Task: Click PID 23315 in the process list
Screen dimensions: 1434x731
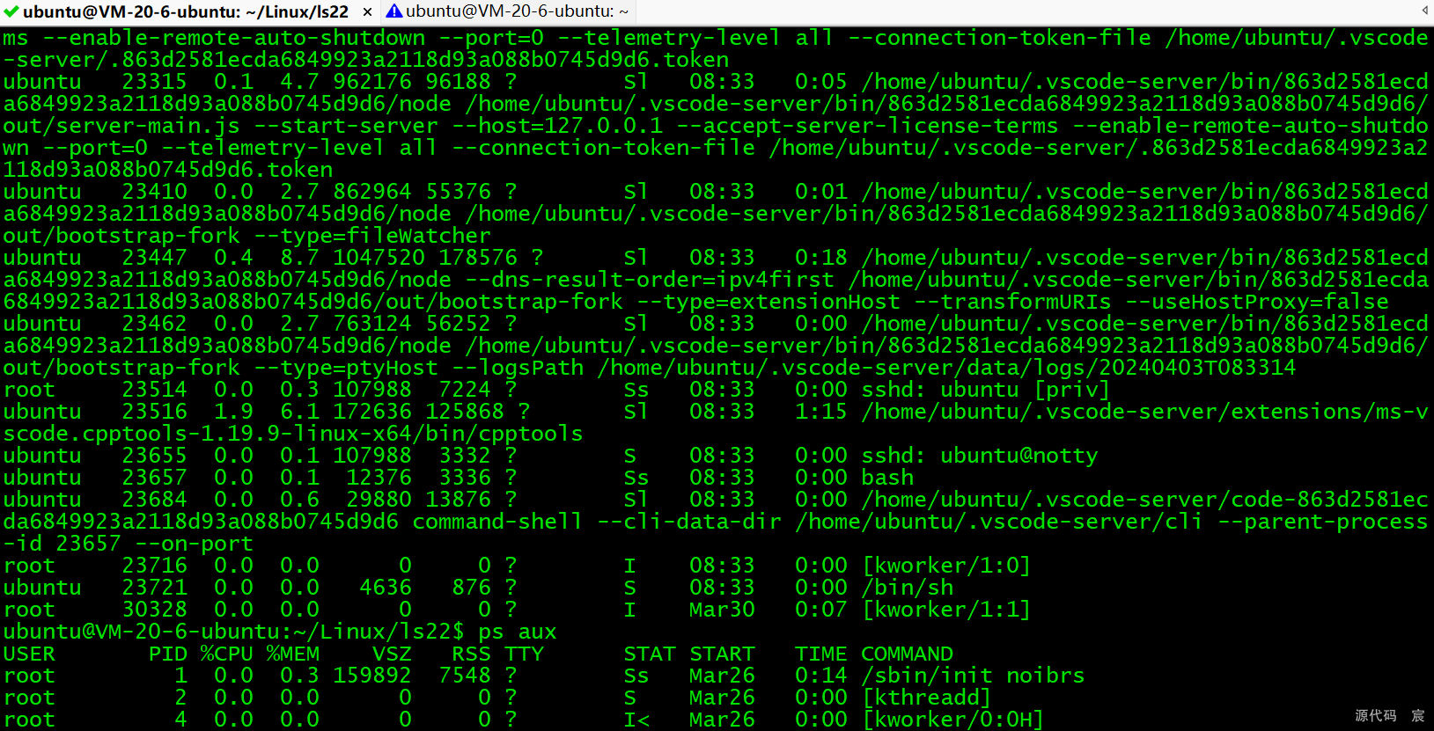Action: point(154,82)
